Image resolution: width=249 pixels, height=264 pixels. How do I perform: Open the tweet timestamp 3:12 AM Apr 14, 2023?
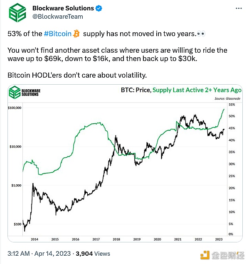click(39, 254)
